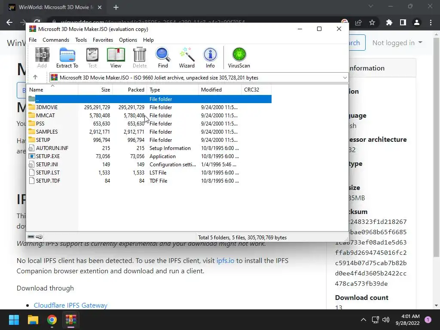
Task: Show archive Info icon
Action: (x=210, y=58)
